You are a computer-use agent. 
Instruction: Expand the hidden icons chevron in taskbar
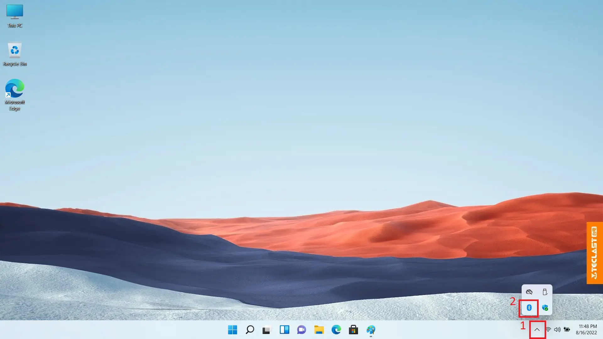tap(538, 330)
